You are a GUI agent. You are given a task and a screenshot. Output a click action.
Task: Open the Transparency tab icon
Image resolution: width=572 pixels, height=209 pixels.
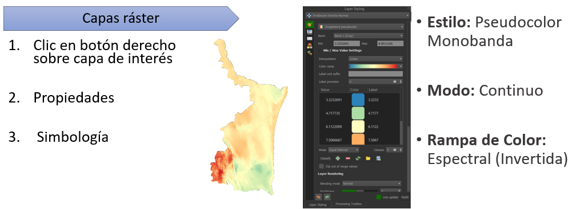310,32
